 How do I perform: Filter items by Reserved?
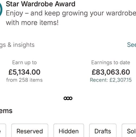(30, 131)
